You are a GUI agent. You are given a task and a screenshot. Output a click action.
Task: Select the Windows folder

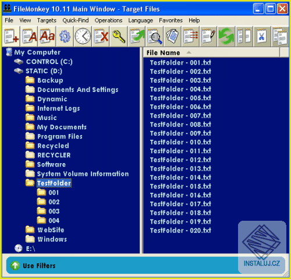coord(52,239)
